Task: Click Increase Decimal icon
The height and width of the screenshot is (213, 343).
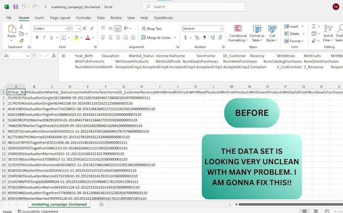Action: pos(212,38)
